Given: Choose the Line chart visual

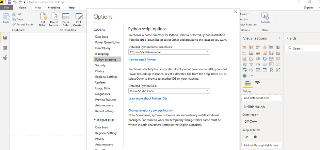Looking at the screenshot, I should click(245, 53).
